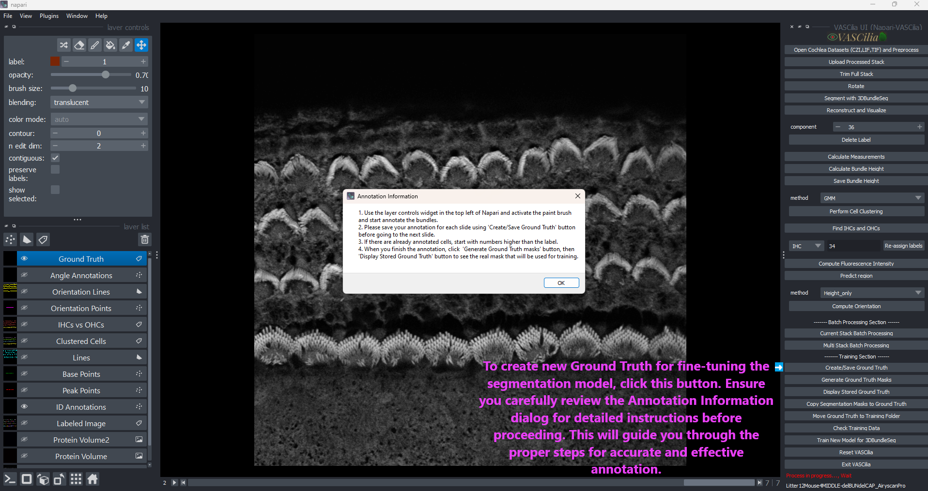Screen dimensions: 928x491
Task: Show the Labeled Image layer
Action: tap(24, 423)
